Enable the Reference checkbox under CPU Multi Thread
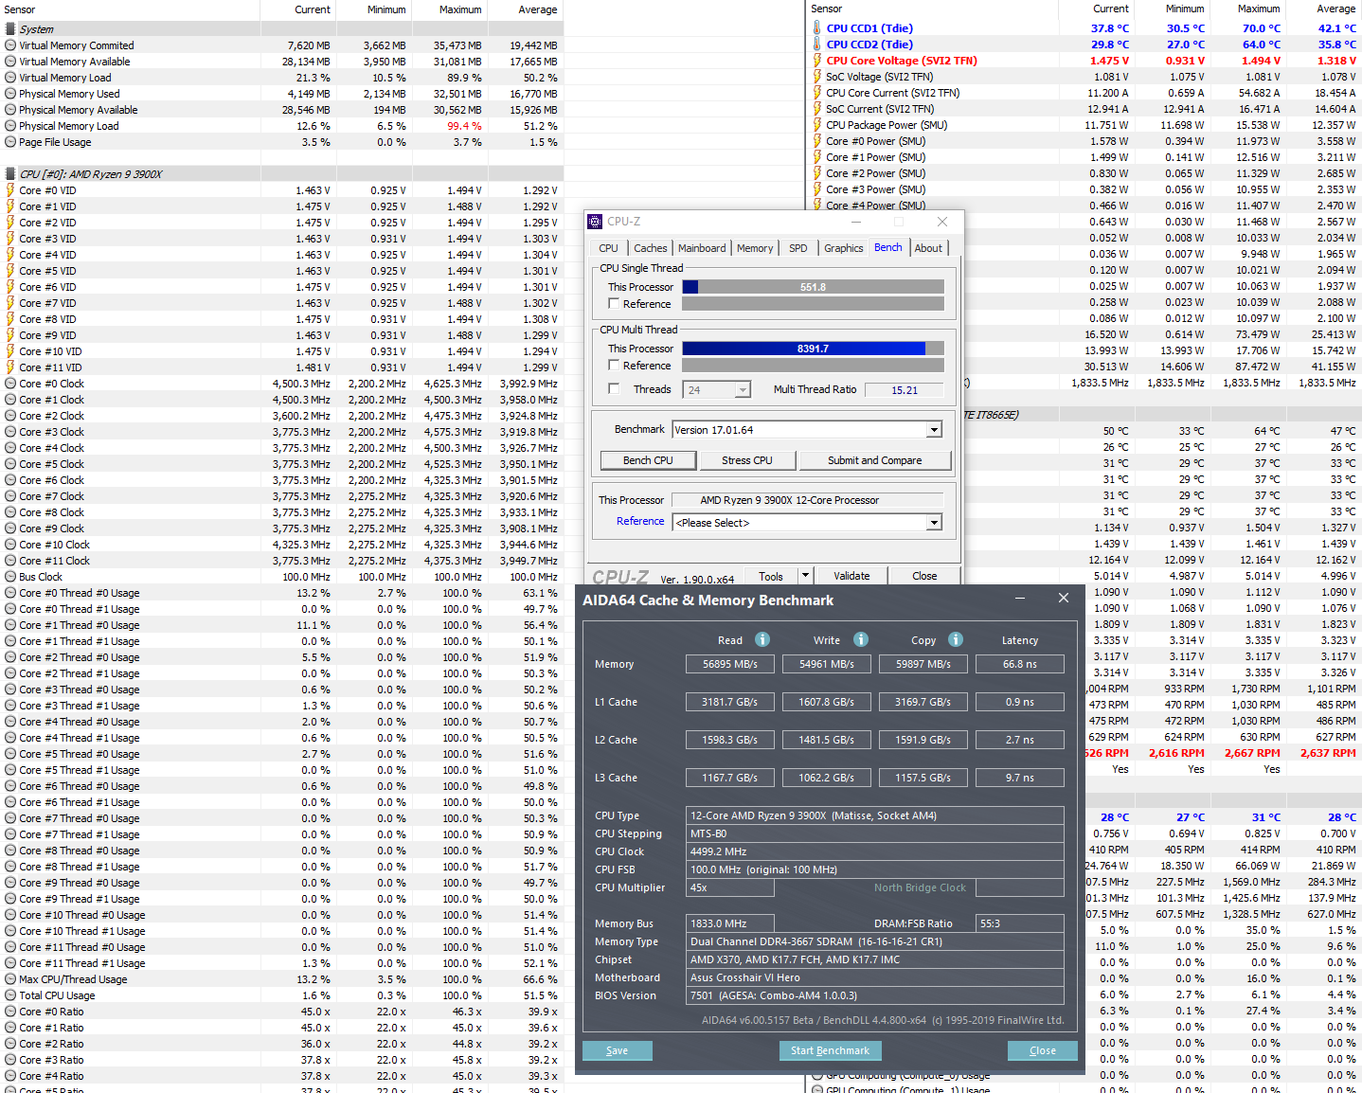Image resolution: width=1362 pixels, height=1093 pixels. tap(614, 366)
